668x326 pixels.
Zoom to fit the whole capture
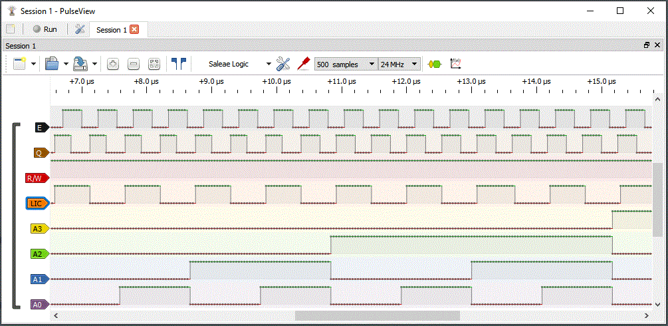[154, 65]
